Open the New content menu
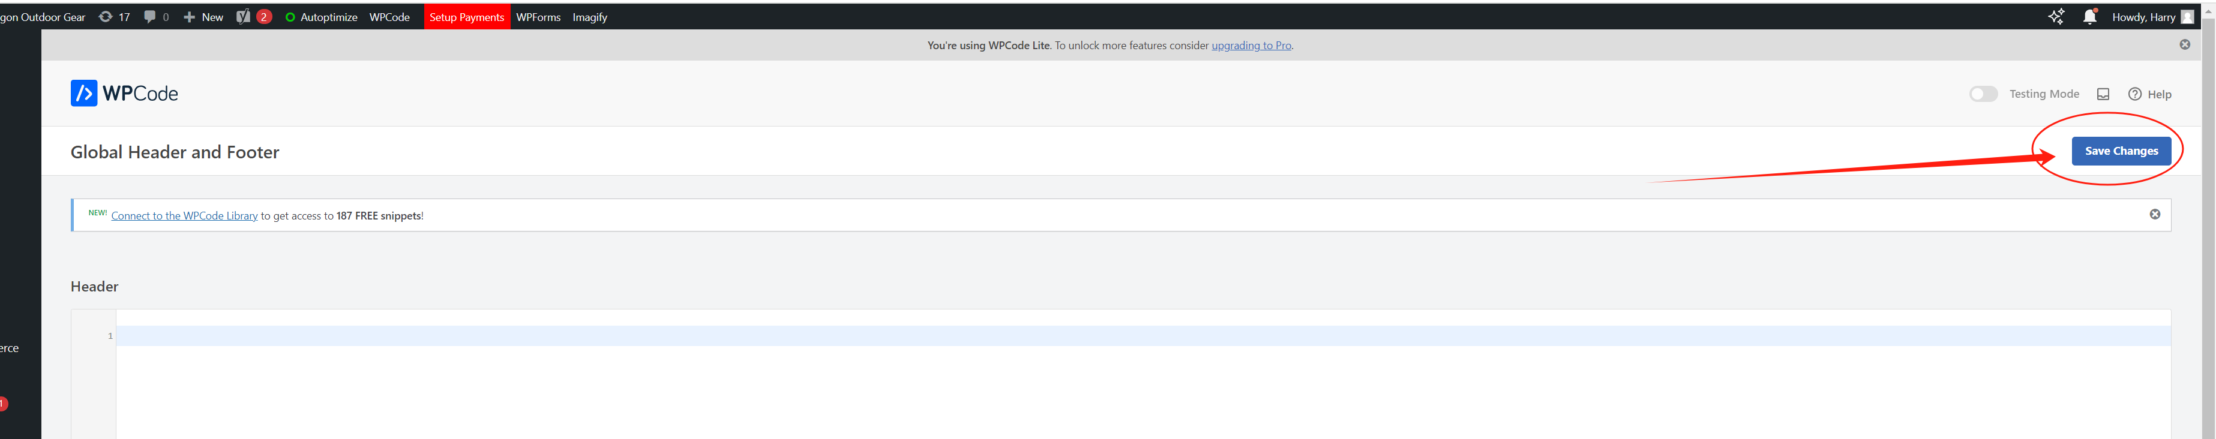Image resolution: width=2216 pixels, height=439 pixels. click(203, 17)
